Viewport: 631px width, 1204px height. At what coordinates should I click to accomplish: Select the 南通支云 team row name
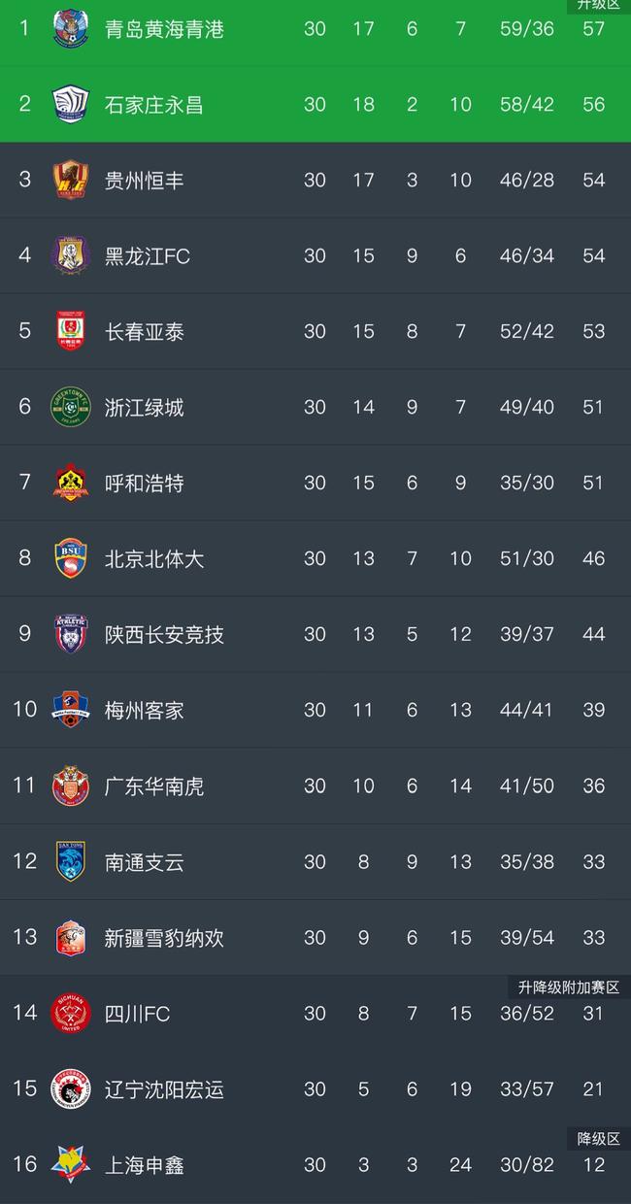click(x=145, y=862)
